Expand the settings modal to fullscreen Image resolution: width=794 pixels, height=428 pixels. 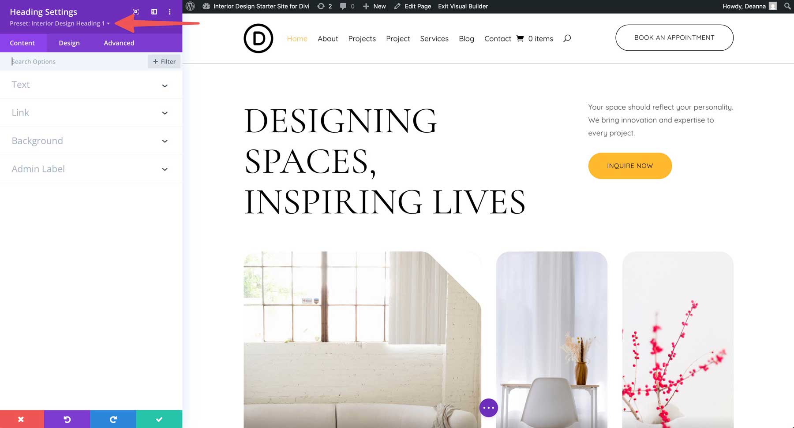point(135,11)
